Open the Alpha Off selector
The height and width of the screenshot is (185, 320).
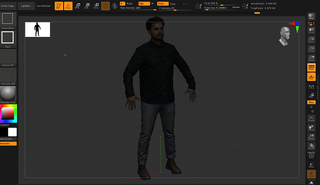pos(8,58)
